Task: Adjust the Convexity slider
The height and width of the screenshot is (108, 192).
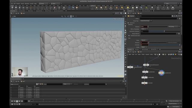Action: pyautogui.click(x=164, y=45)
